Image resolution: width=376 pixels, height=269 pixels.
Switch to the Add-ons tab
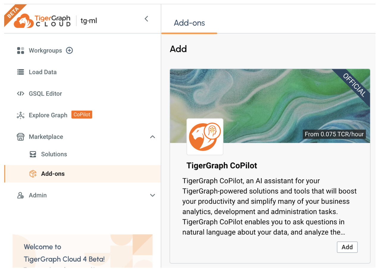coord(189,23)
